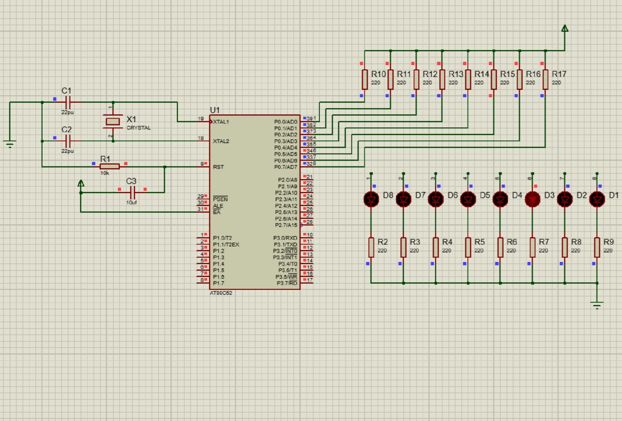Select resistor R8 body
The image size is (622, 421).
(565, 248)
